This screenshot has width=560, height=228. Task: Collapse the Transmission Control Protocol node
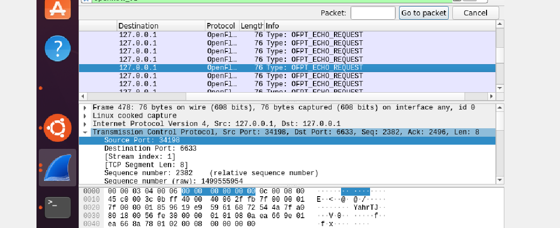tap(85, 132)
